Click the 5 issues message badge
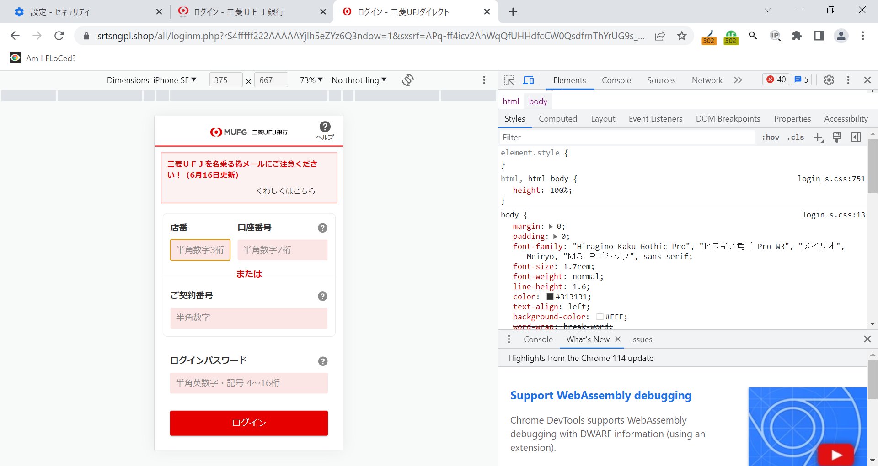Viewport: 878px width, 466px height. pos(801,79)
